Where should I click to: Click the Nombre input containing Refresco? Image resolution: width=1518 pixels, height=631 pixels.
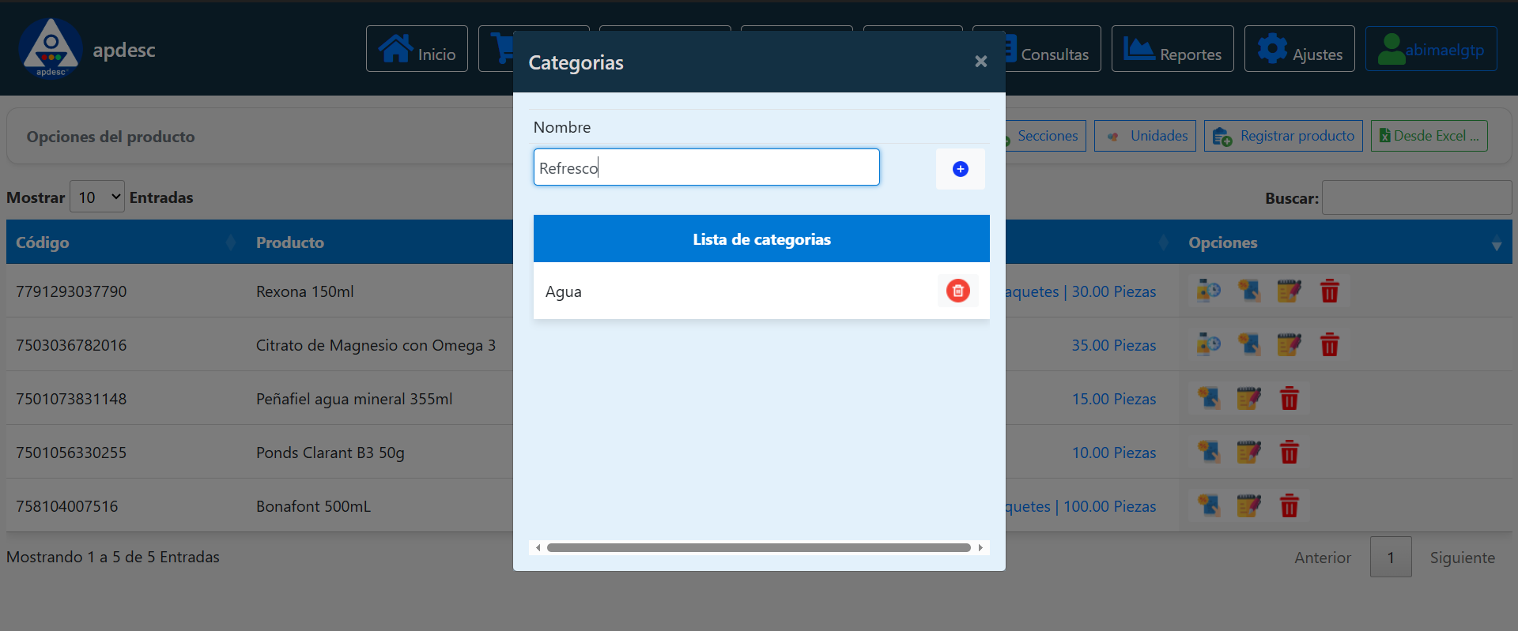pos(706,167)
